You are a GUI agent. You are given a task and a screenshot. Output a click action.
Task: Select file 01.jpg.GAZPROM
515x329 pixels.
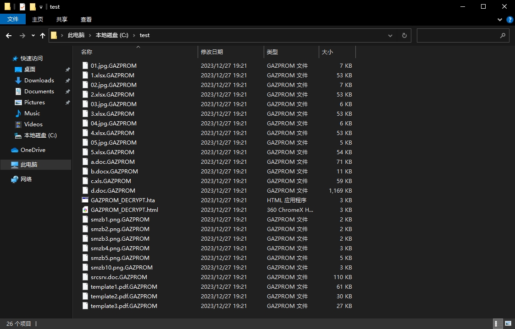[x=114, y=65]
